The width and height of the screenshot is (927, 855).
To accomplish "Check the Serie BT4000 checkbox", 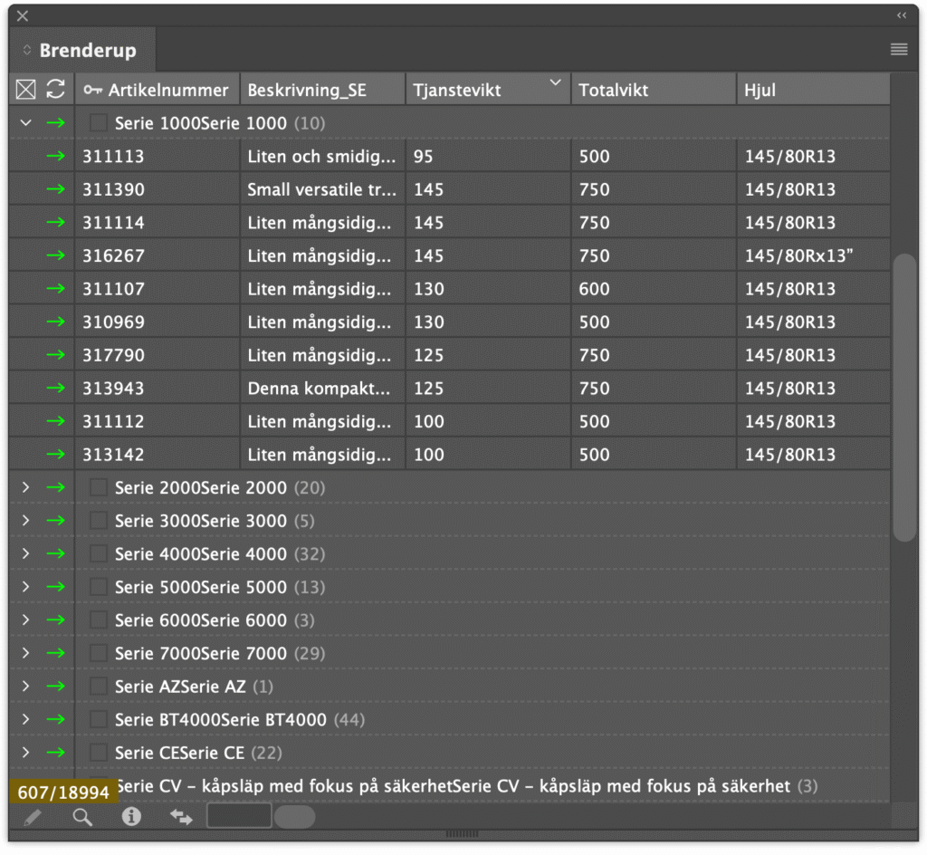I will 99,720.
